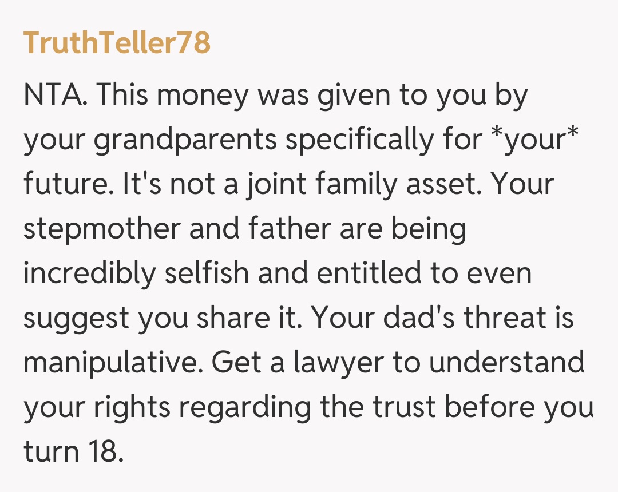Click the word "grandparents" in the comment
This screenshot has height=492, width=618.
185,140
